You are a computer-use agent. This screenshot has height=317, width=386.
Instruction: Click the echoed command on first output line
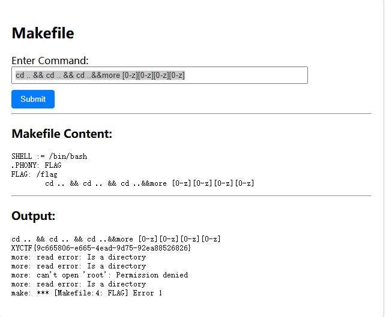tap(116, 239)
